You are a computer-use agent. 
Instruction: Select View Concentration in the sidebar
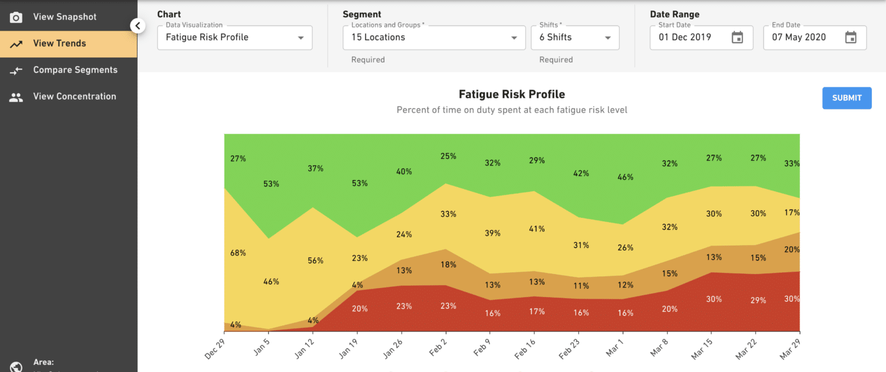(x=73, y=96)
